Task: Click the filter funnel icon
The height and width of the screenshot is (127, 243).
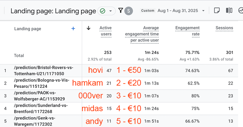Action: (x=121, y=10)
